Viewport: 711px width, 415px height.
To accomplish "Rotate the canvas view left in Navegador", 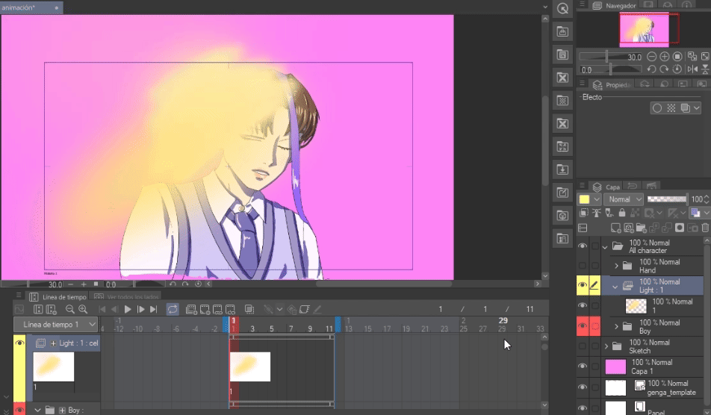I will coord(651,69).
